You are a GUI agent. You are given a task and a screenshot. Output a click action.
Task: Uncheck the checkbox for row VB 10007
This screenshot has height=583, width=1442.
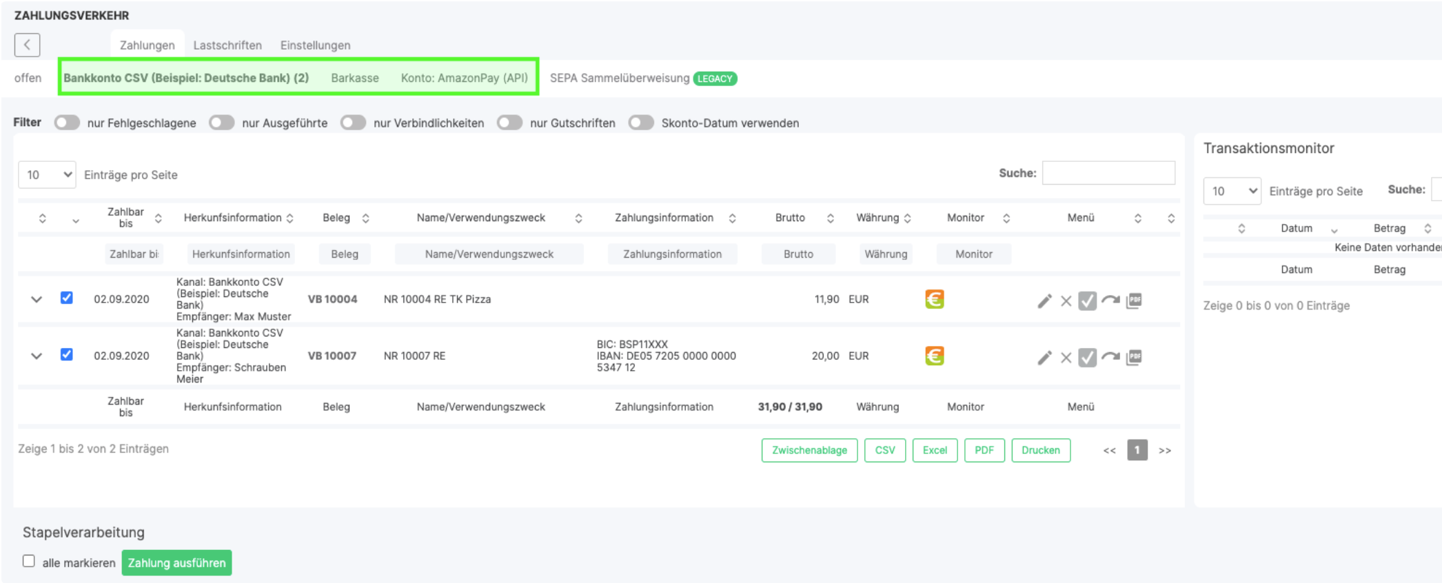click(67, 354)
